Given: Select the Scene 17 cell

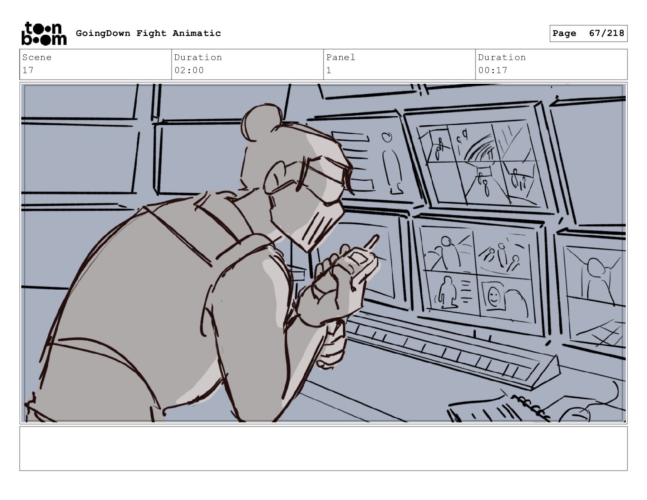Looking at the screenshot, I should 96,64.
